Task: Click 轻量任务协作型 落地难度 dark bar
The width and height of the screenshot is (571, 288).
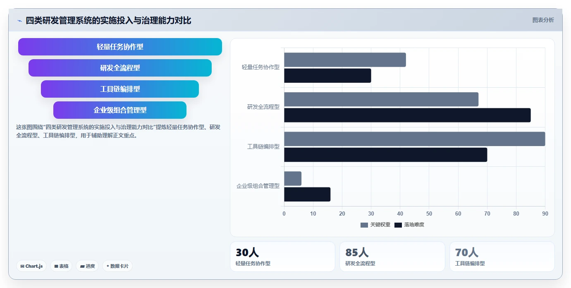Action: point(327,76)
